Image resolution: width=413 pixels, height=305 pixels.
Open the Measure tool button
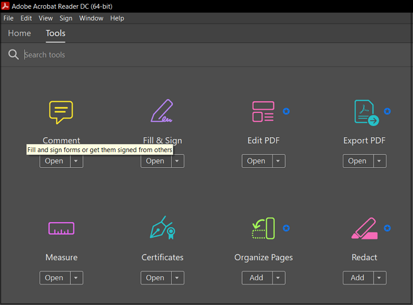point(55,278)
